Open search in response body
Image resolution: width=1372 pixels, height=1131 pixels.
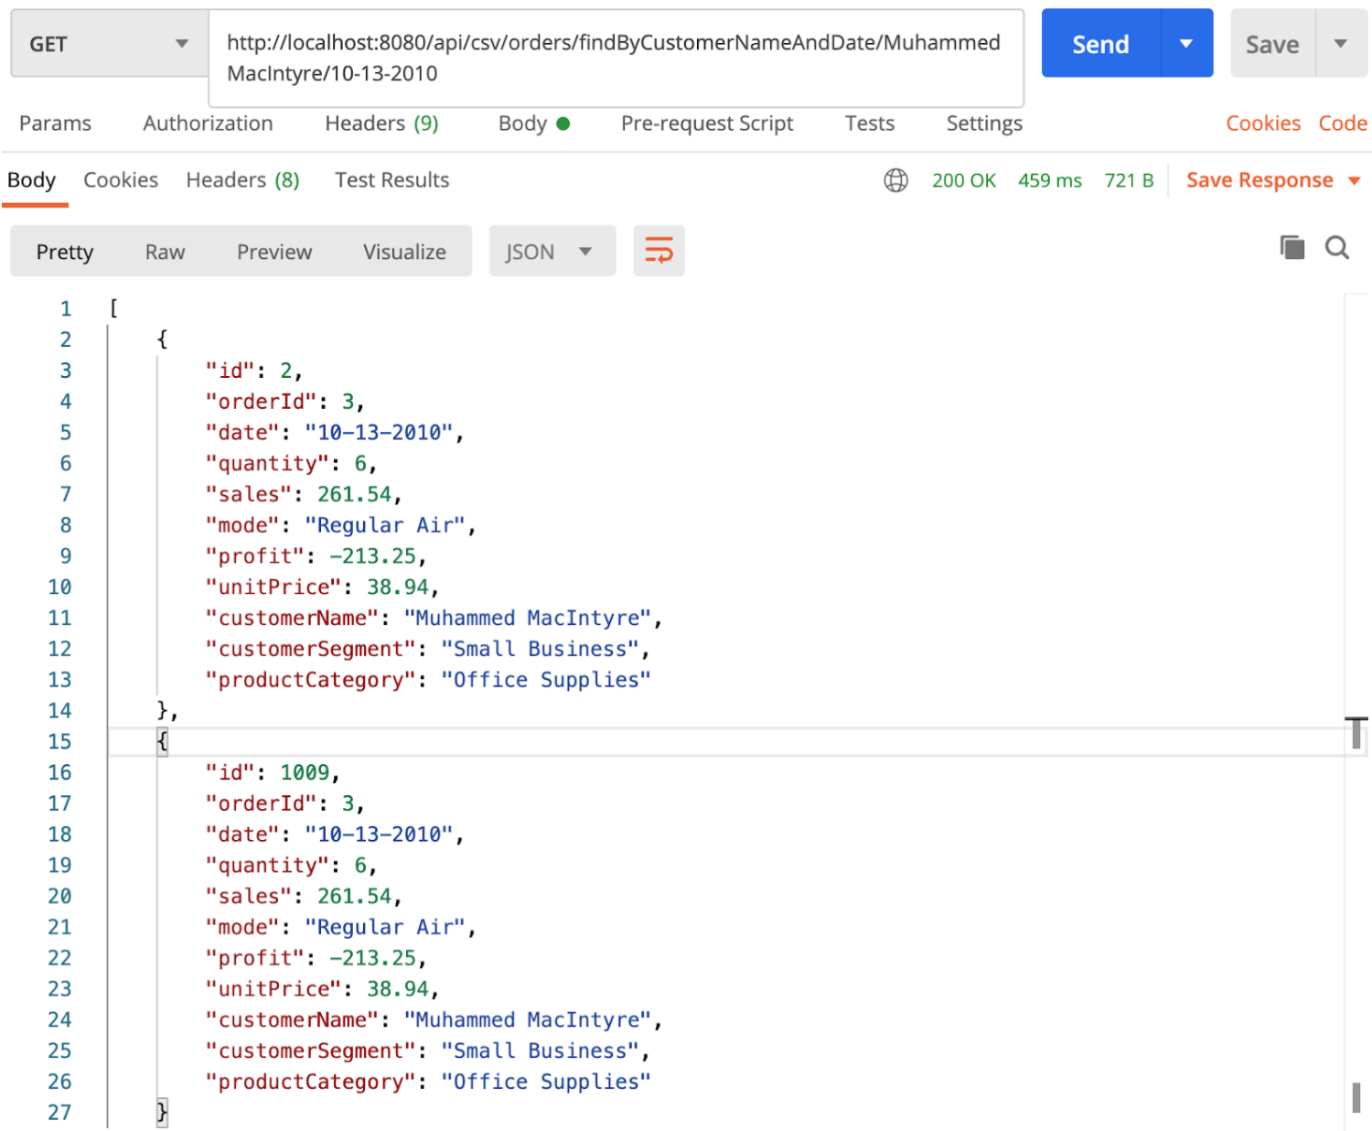(1337, 247)
